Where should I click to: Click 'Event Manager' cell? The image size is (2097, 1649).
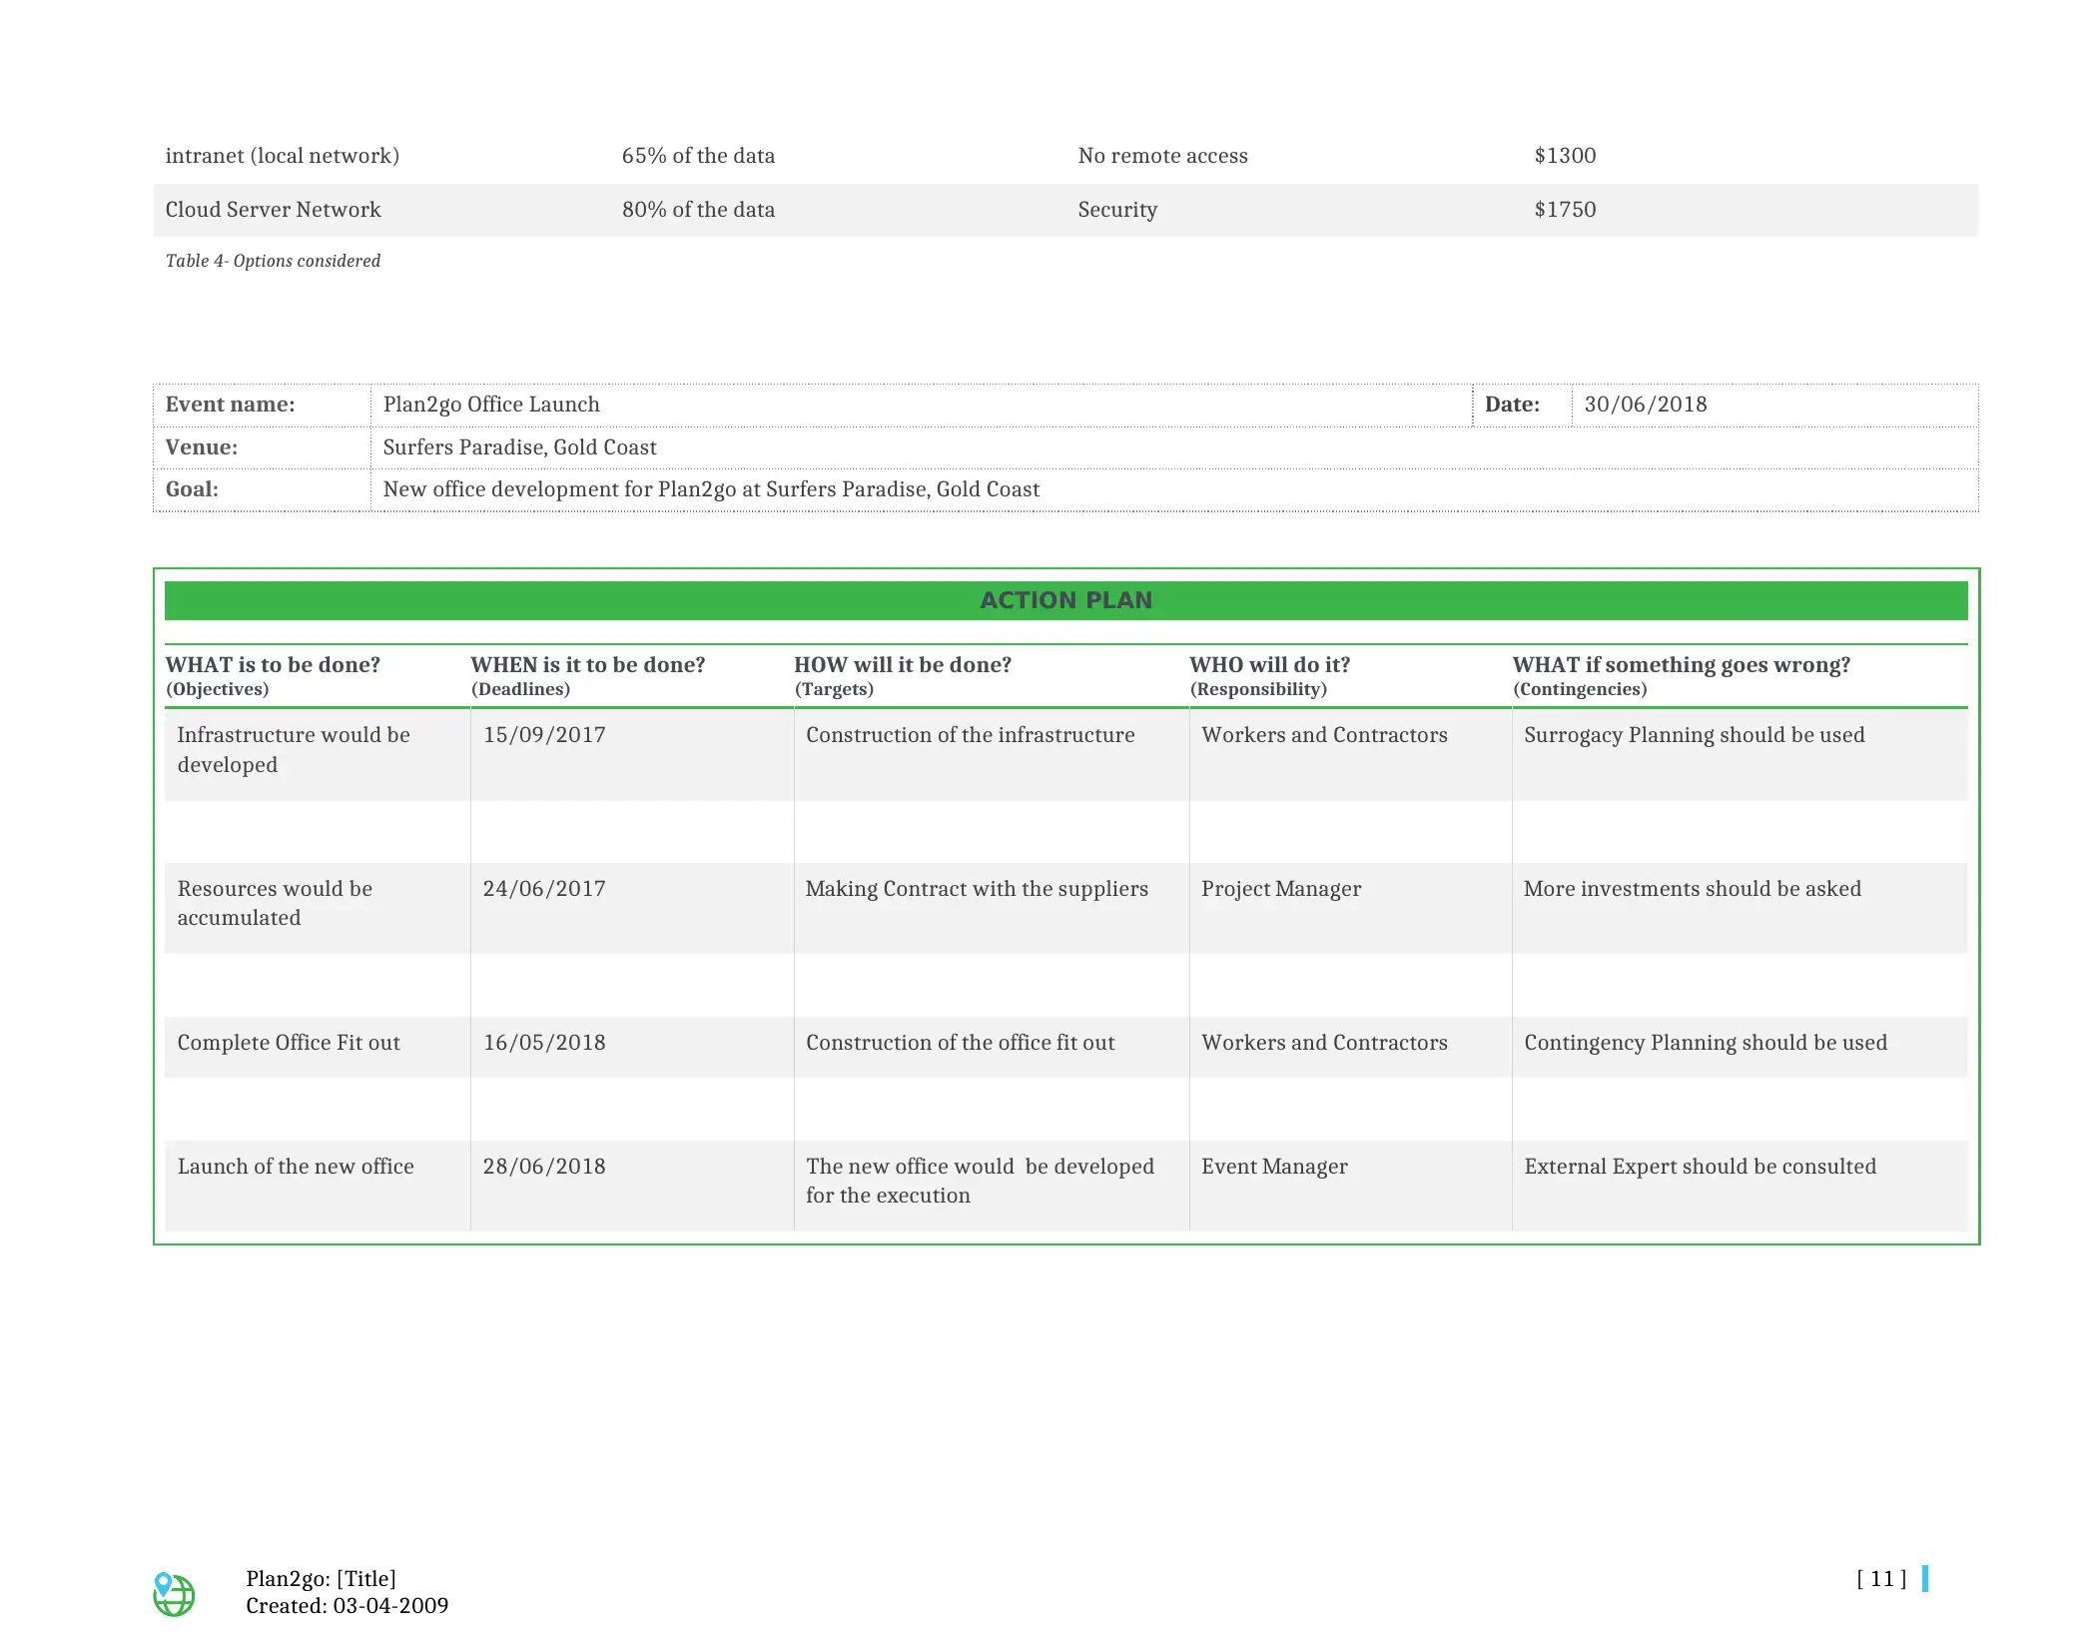(x=1274, y=1167)
